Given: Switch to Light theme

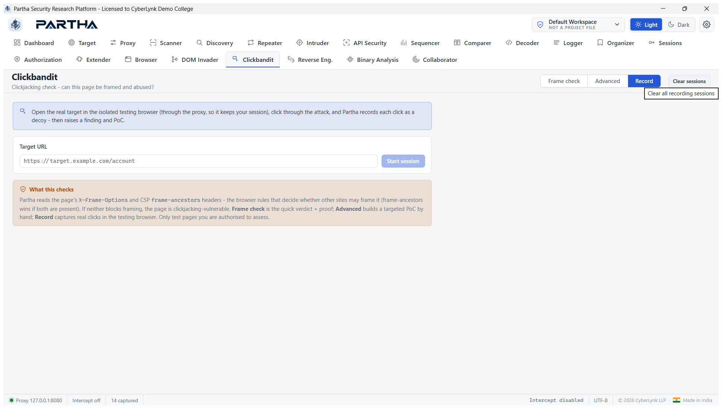Looking at the screenshot, I should coord(646,25).
